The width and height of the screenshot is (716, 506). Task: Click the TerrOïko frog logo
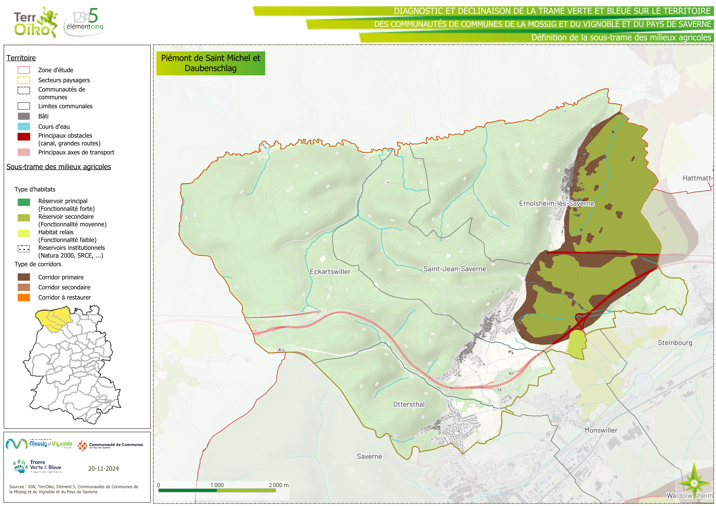36,23
